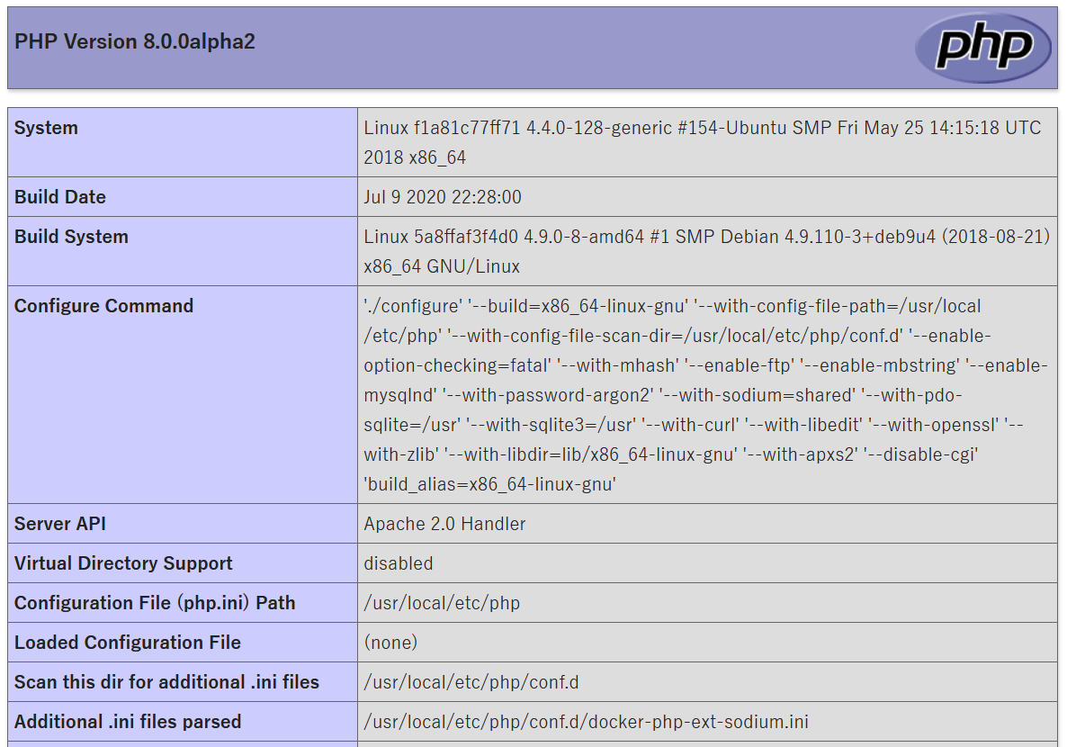
Task: Click the Build System value 'Linux 5a8ffaf3f4d0'
Action: [706, 251]
